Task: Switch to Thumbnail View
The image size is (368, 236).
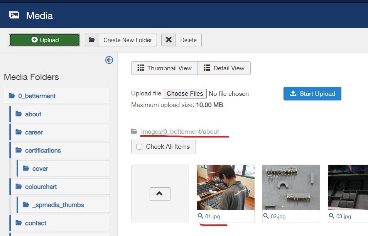Action: point(165,68)
